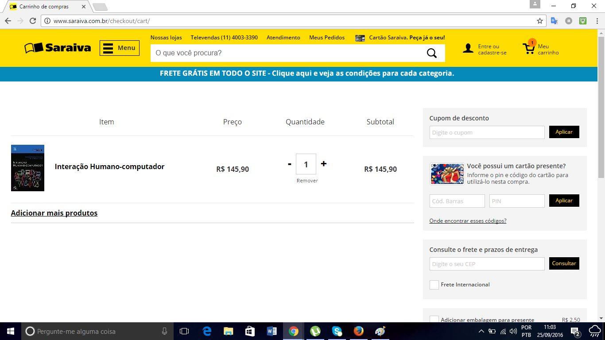Open Word from taskbar
Image resolution: width=605 pixels, height=340 pixels.
(x=272, y=331)
